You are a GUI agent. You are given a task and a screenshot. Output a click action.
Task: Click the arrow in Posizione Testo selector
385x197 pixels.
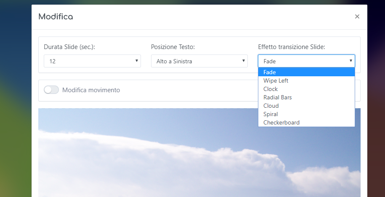click(x=244, y=61)
